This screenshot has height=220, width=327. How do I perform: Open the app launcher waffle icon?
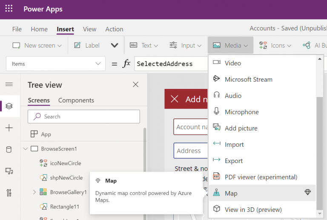tap(9, 9)
